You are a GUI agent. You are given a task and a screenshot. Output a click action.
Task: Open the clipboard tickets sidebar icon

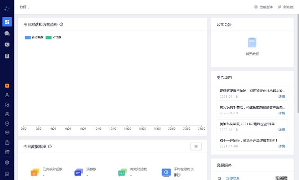(x=7, y=56)
